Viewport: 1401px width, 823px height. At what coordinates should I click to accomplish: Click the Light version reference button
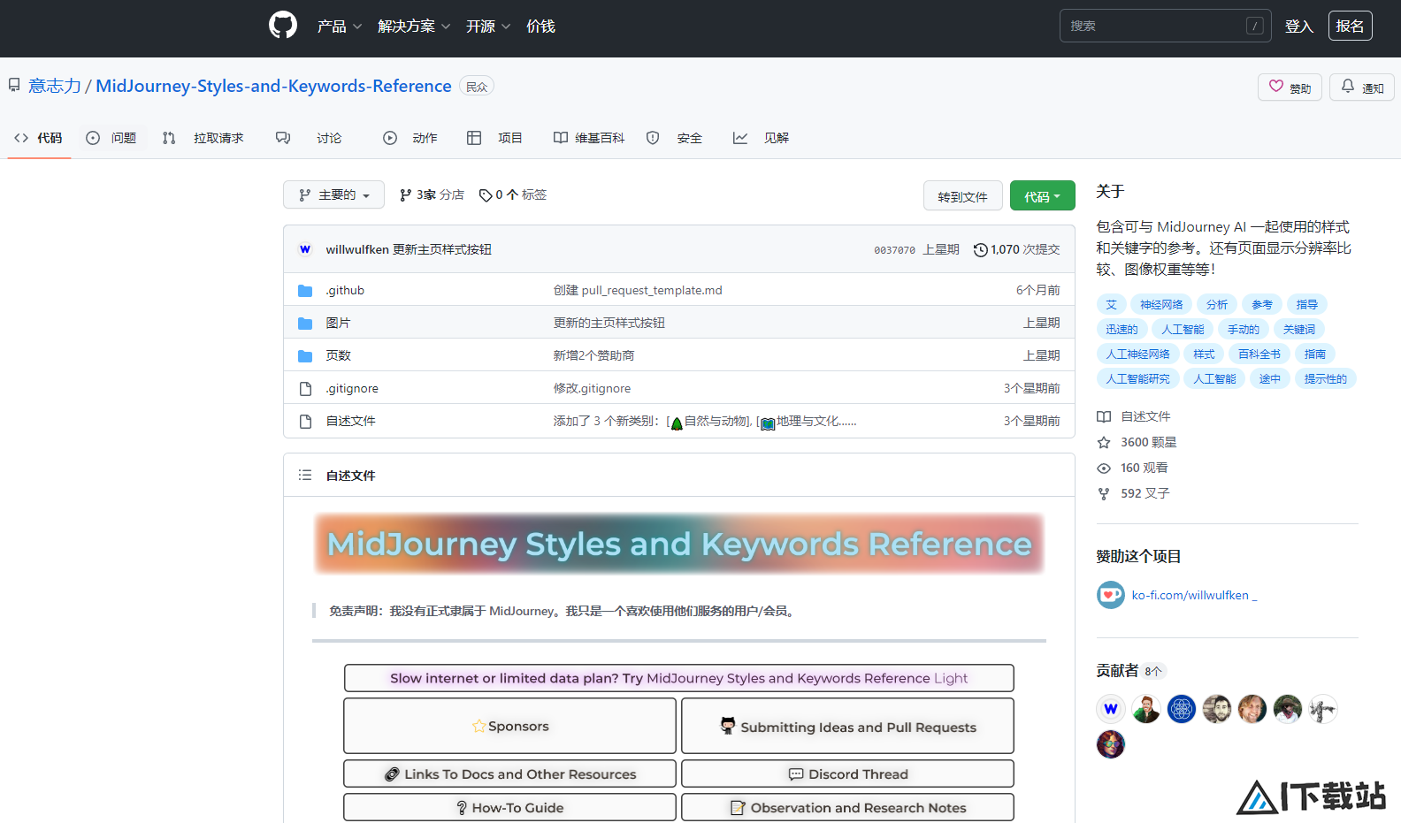tap(678, 678)
